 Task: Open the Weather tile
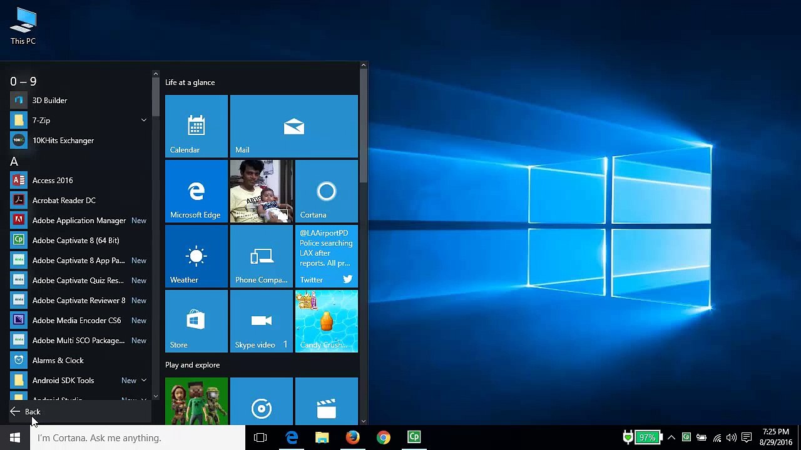pyautogui.click(x=196, y=256)
